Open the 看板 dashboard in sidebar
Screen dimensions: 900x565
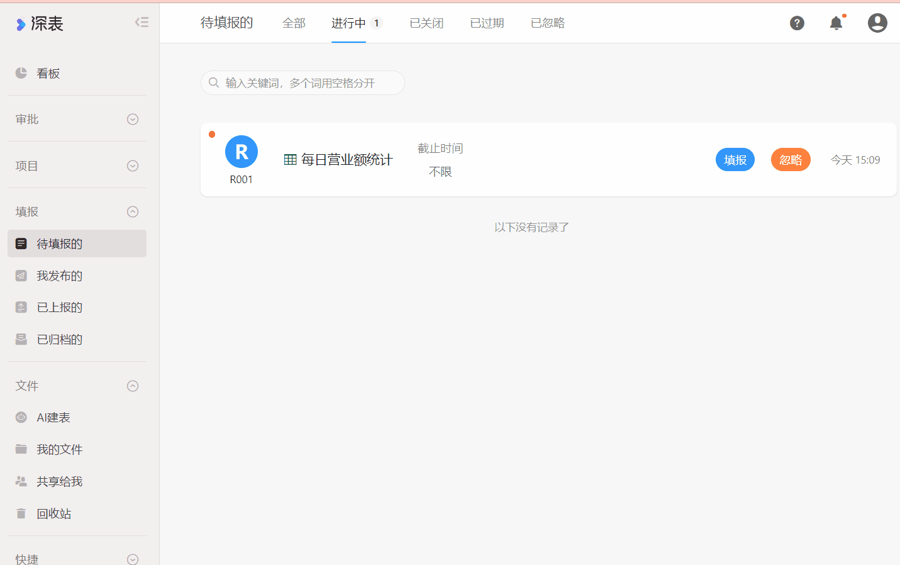(x=48, y=74)
